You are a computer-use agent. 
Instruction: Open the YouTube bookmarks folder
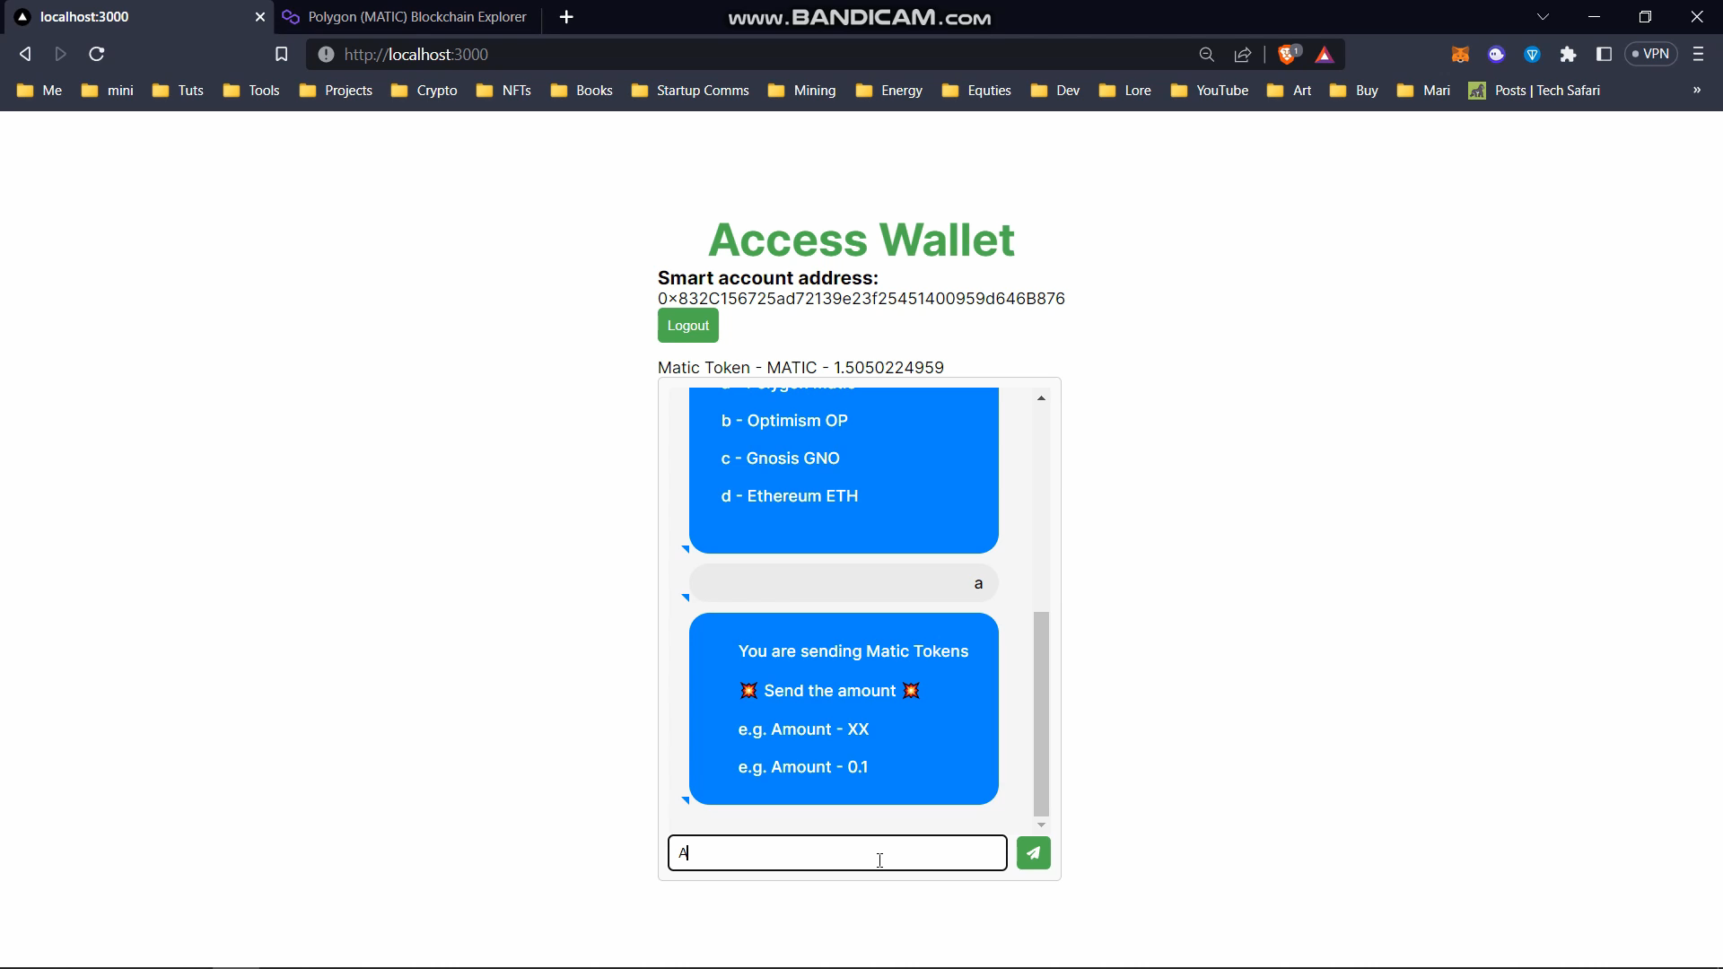(1210, 91)
